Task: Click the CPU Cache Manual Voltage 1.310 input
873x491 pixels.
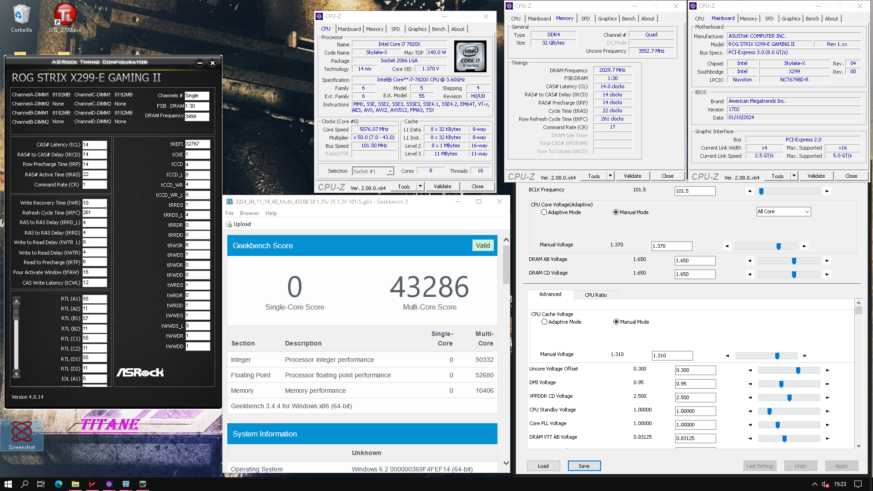Action: tap(672, 356)
